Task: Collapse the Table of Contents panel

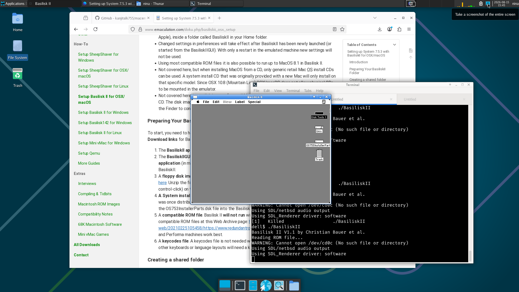Action: [394, 45]
